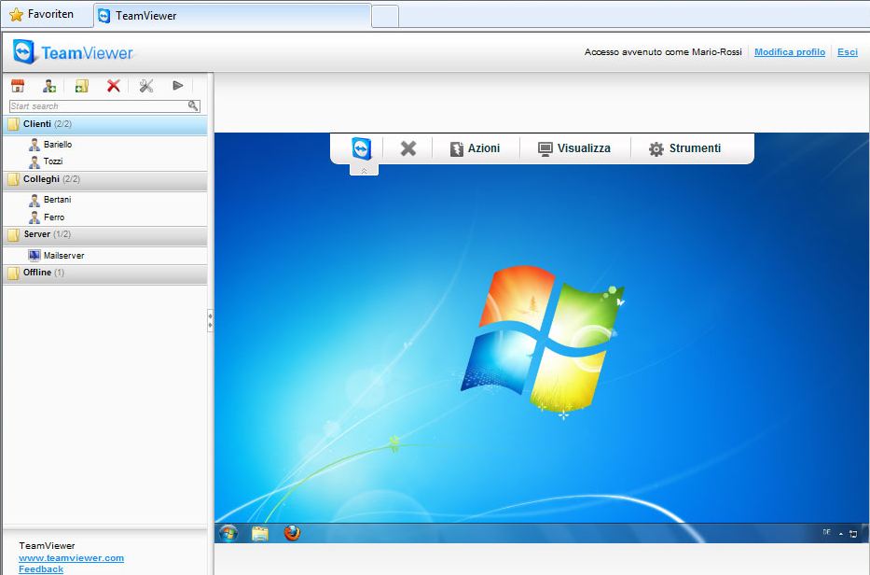Open www.teamviewer.com link
This screenshot has width=870, height=575.
(71, 558)
